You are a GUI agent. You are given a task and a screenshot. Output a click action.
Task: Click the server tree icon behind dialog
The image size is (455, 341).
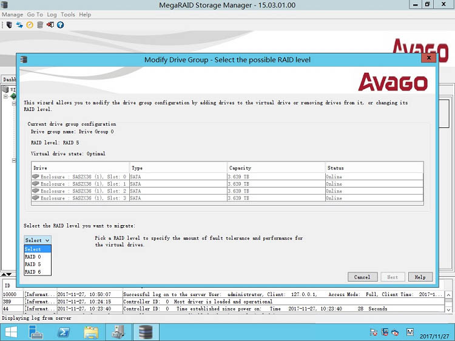(x=5, y=89)
